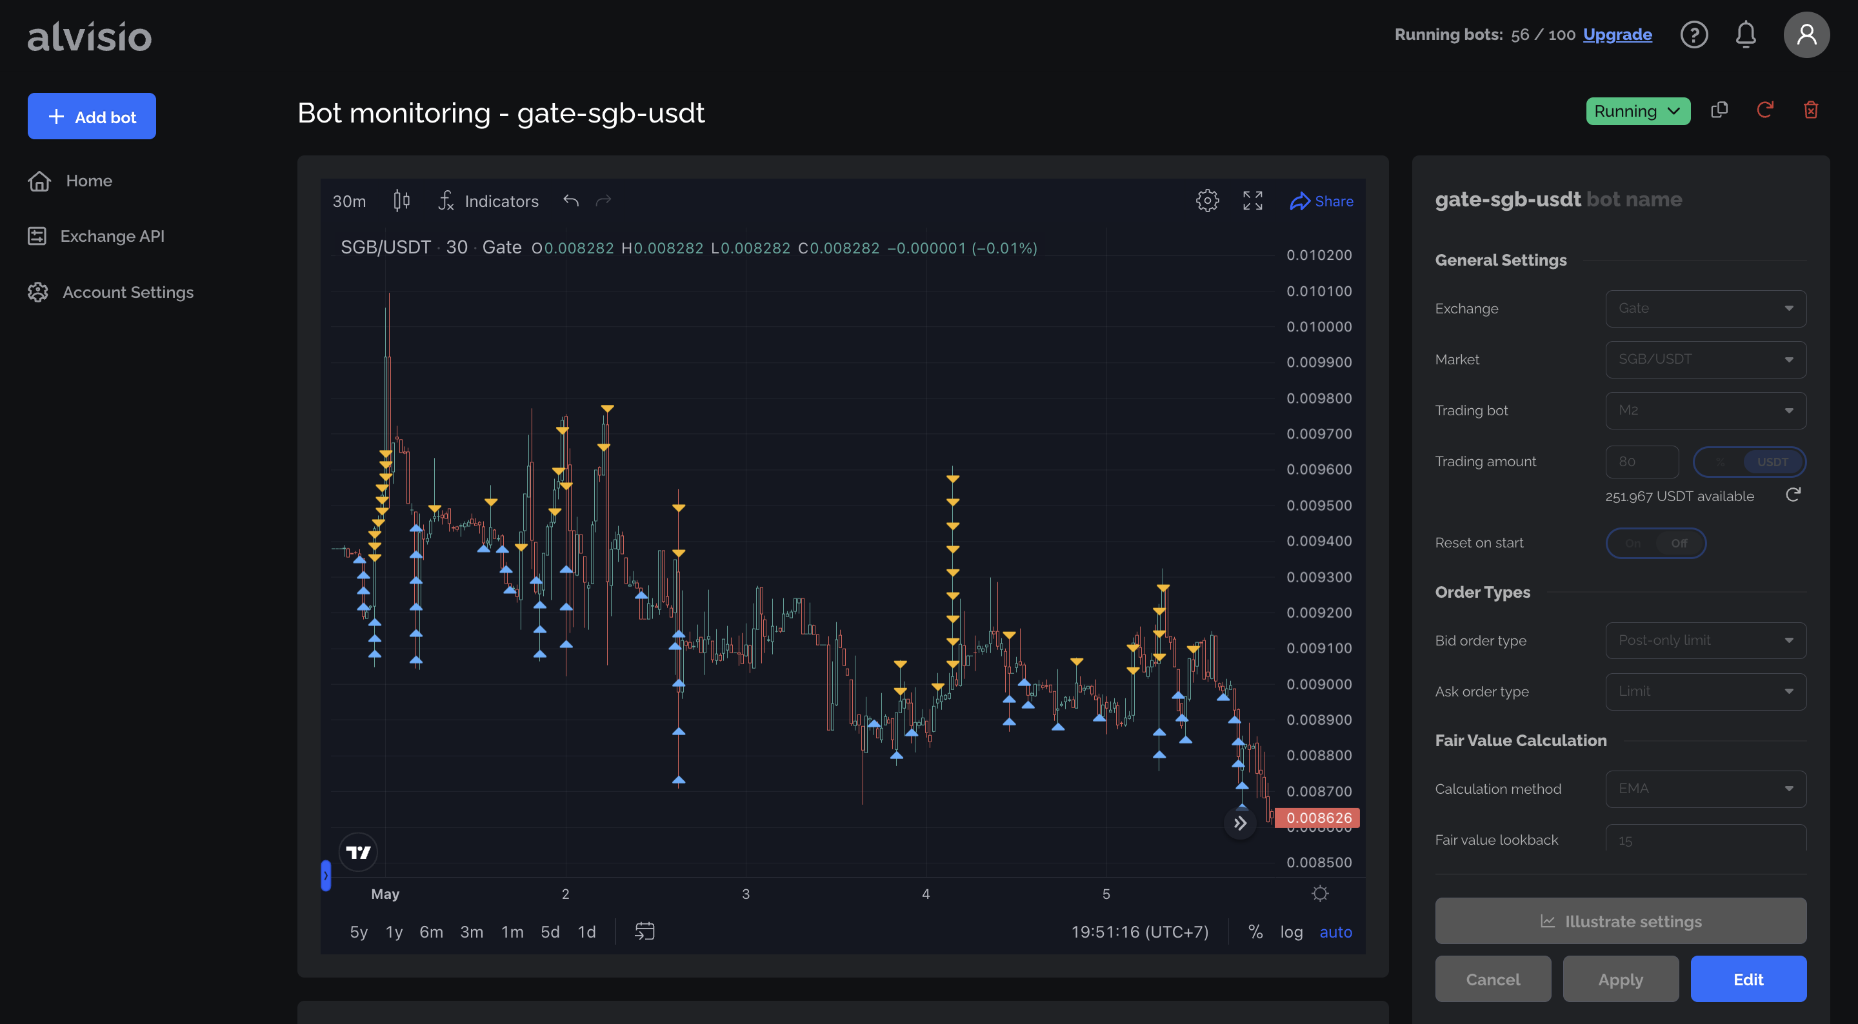Click the Trading amount input field
Viewport: 1858px width, 1024px height.
pyautogui.click(x=1641, y=462)
